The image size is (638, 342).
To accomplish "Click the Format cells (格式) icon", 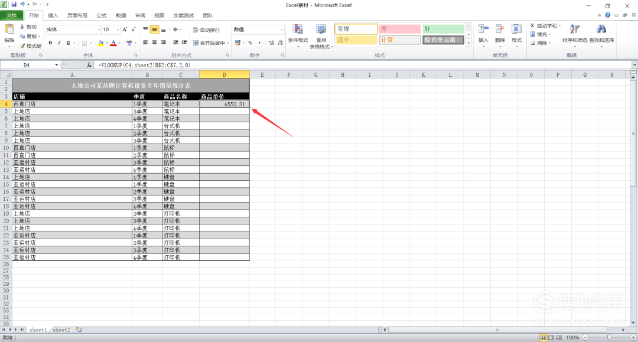I will coord(516,30).
